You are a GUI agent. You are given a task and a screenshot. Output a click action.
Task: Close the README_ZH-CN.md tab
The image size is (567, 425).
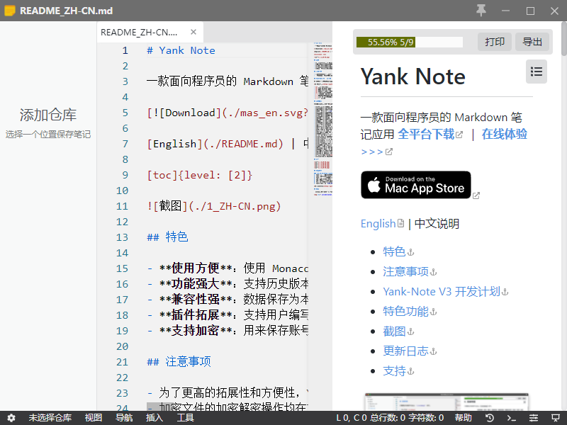coord(193,32)
